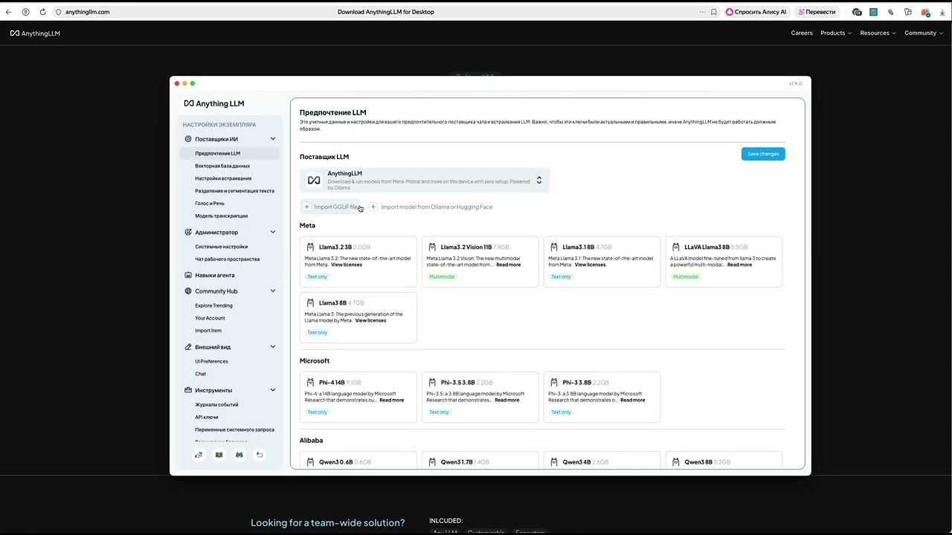The image size is (952, 535).
Task: Select Предпочтение LLM in sidebar
Action: (x=229, y=153)
